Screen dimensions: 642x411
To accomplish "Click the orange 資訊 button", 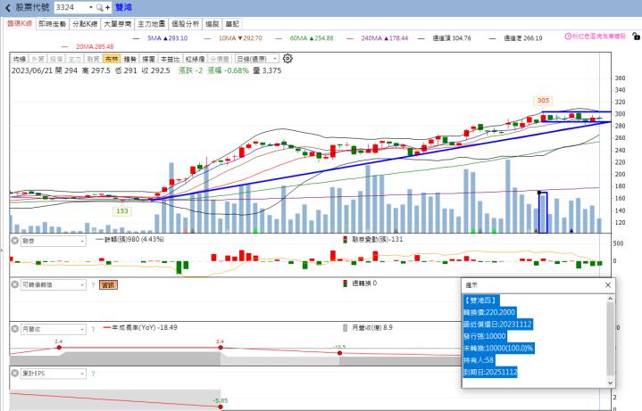I will click(x=108, y=284).
